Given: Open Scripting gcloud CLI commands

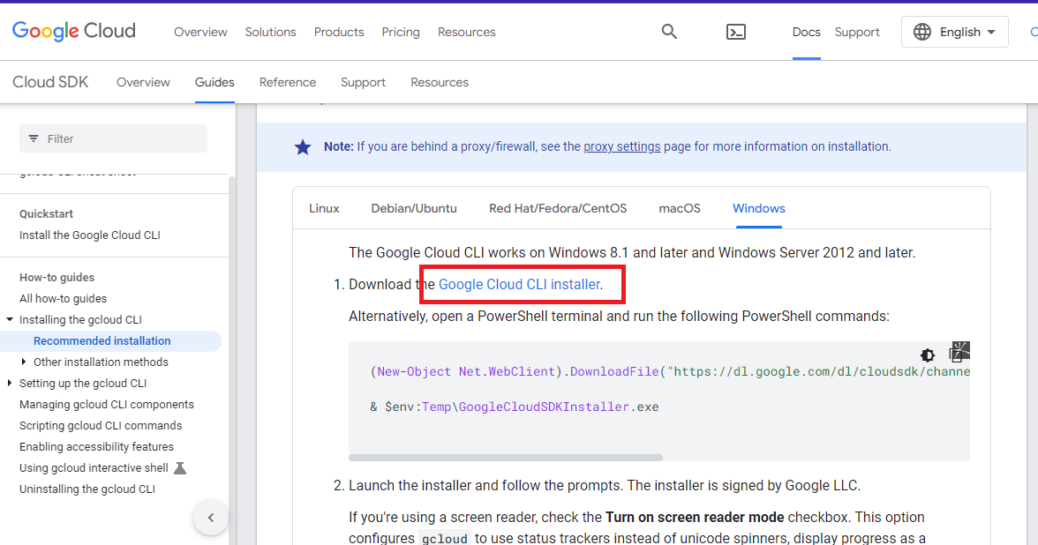Looking at the screenshot, I should coord(101,426).
